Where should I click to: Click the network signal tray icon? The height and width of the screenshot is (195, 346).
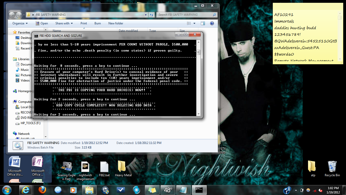pos(314,190)
